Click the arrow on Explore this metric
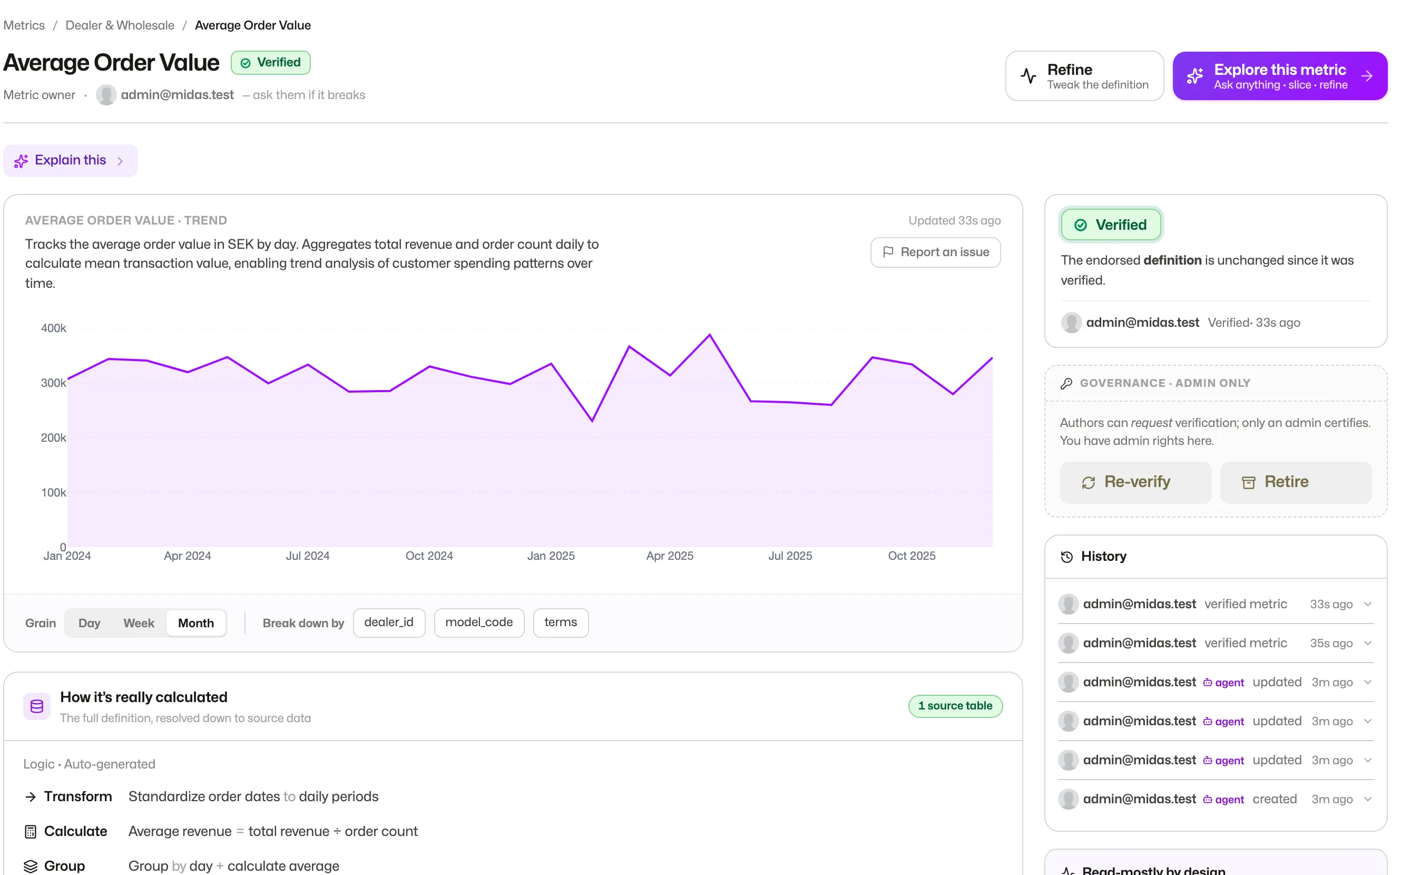Viewport: 1410px width, 875px height. coord(1367,76)
